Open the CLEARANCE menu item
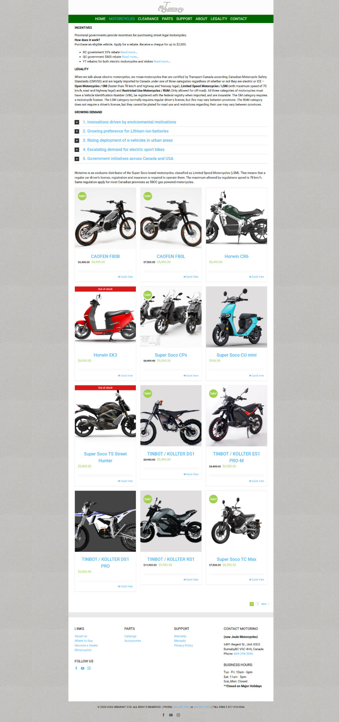This screenshot has height=722, width=339. click(148, 19)
